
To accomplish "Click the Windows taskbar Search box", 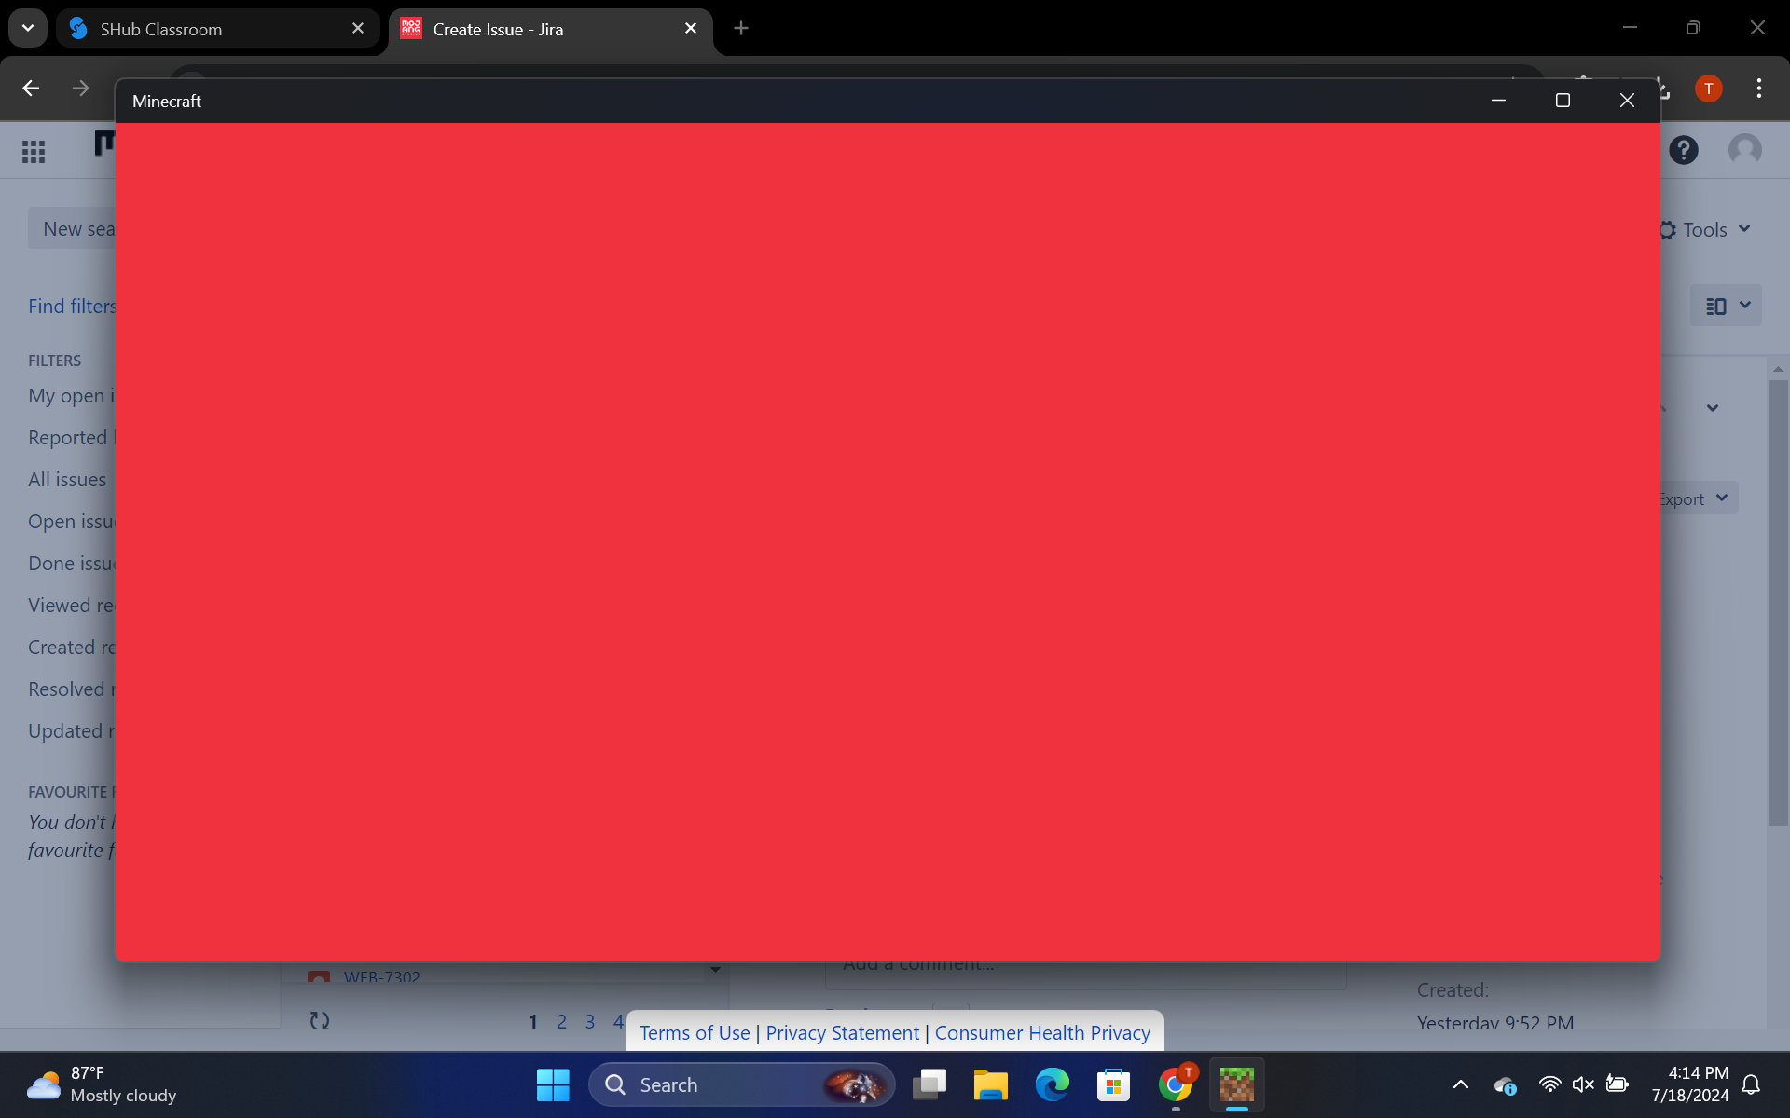I will pos(709,1084).
